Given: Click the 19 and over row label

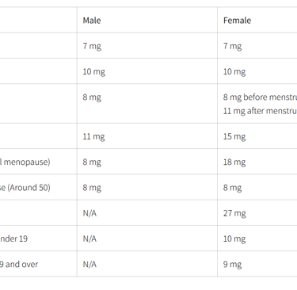Looking at the screenshot, I should pos(19,265).
